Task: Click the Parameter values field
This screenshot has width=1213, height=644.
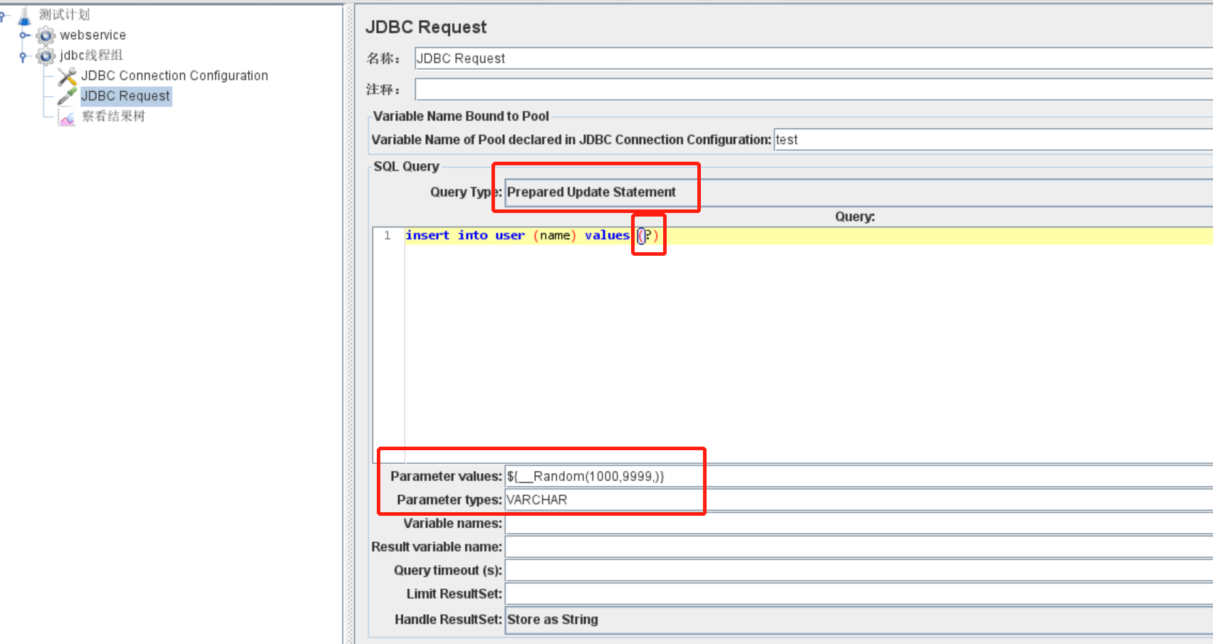Action: click(859, 477)
